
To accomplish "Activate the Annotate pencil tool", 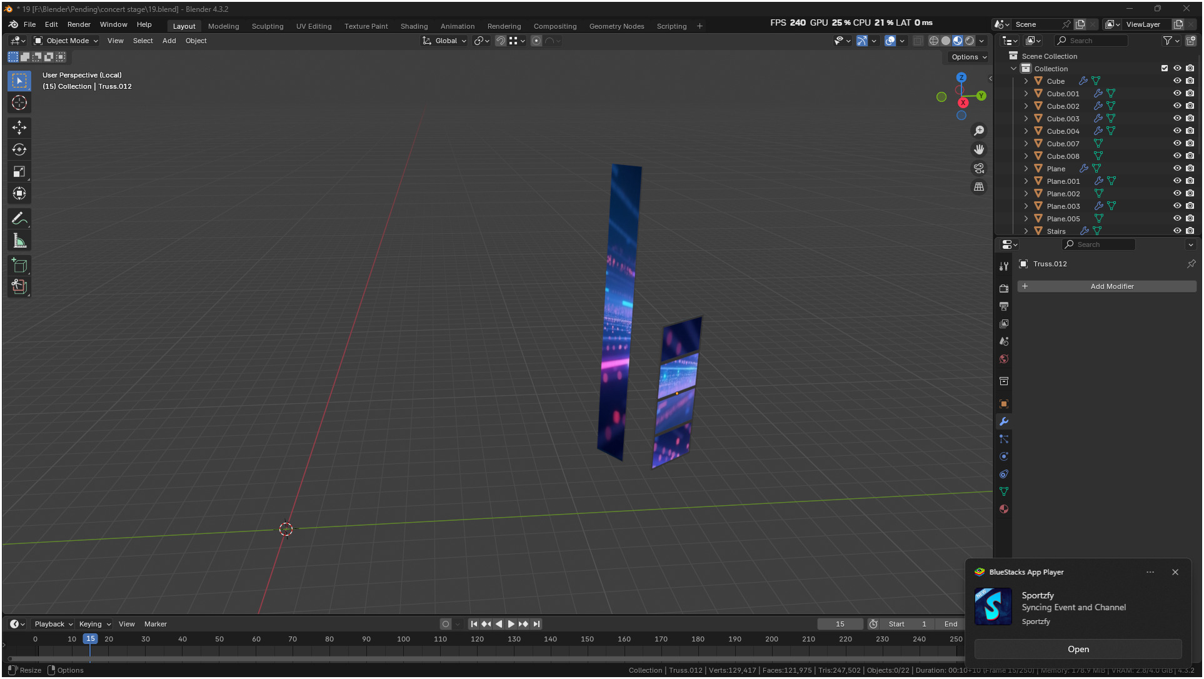I will [19, 219].
